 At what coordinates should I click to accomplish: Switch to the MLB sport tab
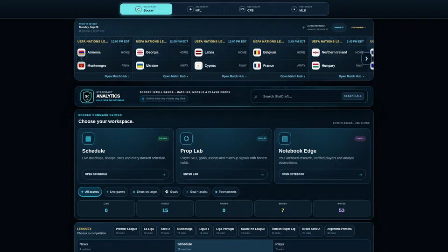point(302,9)
